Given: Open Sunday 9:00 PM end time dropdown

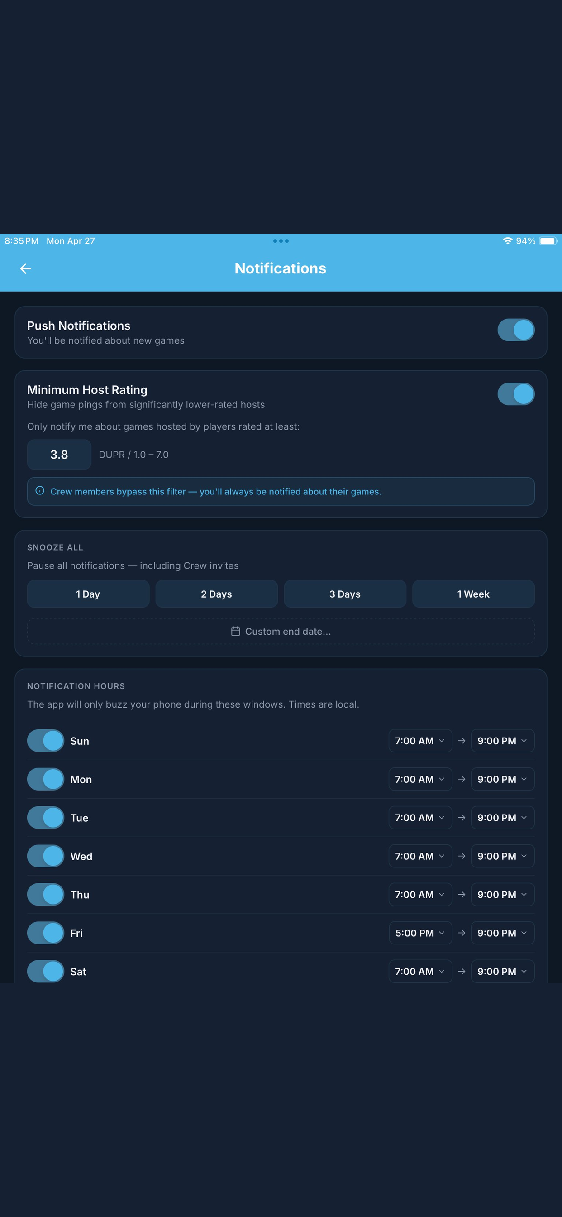Looking at the screenshot, I should click(502, 740).
